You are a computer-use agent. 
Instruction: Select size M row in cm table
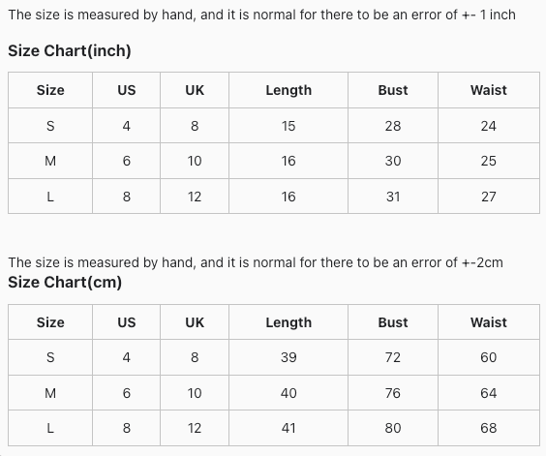(274, 393)
